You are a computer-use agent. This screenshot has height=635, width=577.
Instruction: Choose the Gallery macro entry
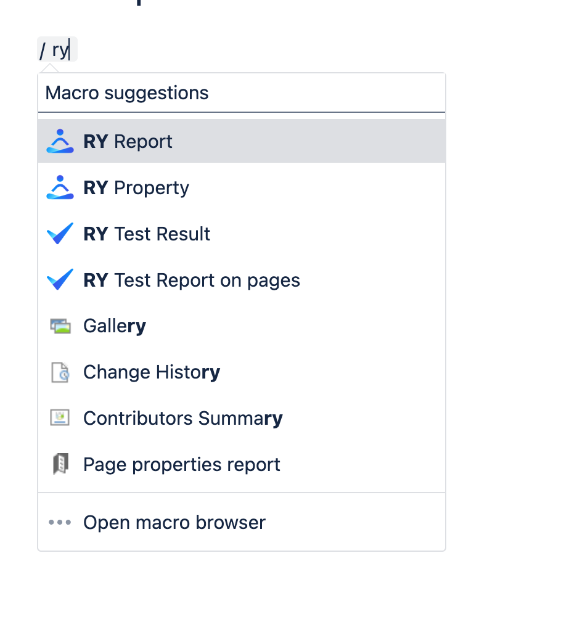pyautogui.click(x=114, y=326)
